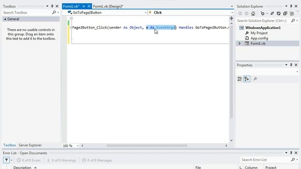Close the Form1.vb editor tab
Screen dimensions: 301x169
point(89,6)
